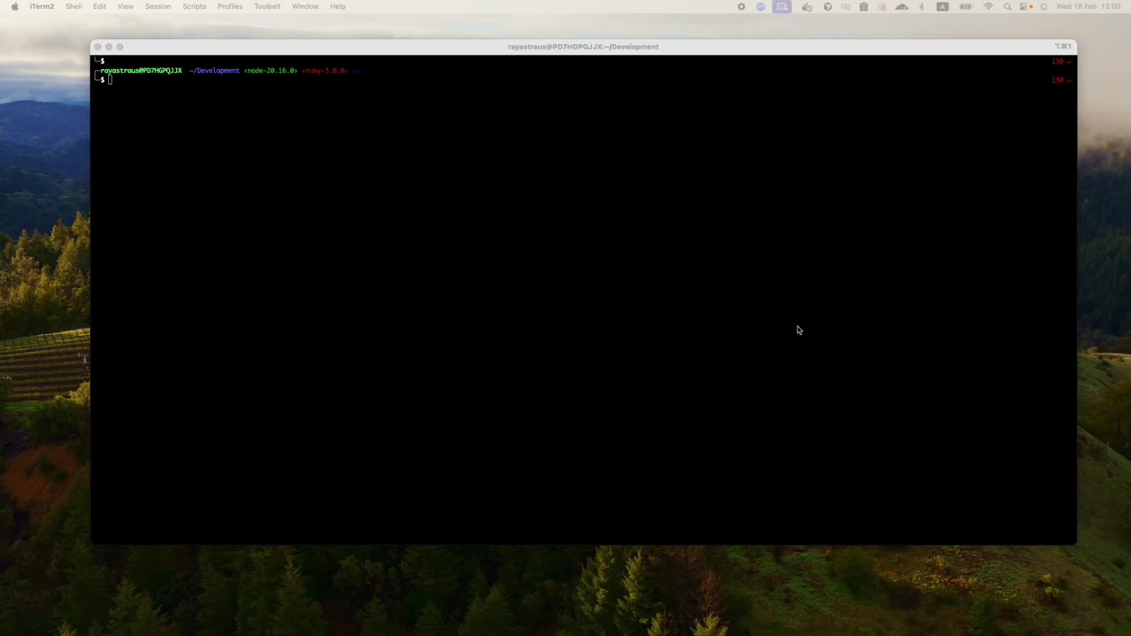
Task: Click the clipboard manager menu bar icon
Action: 864,6
